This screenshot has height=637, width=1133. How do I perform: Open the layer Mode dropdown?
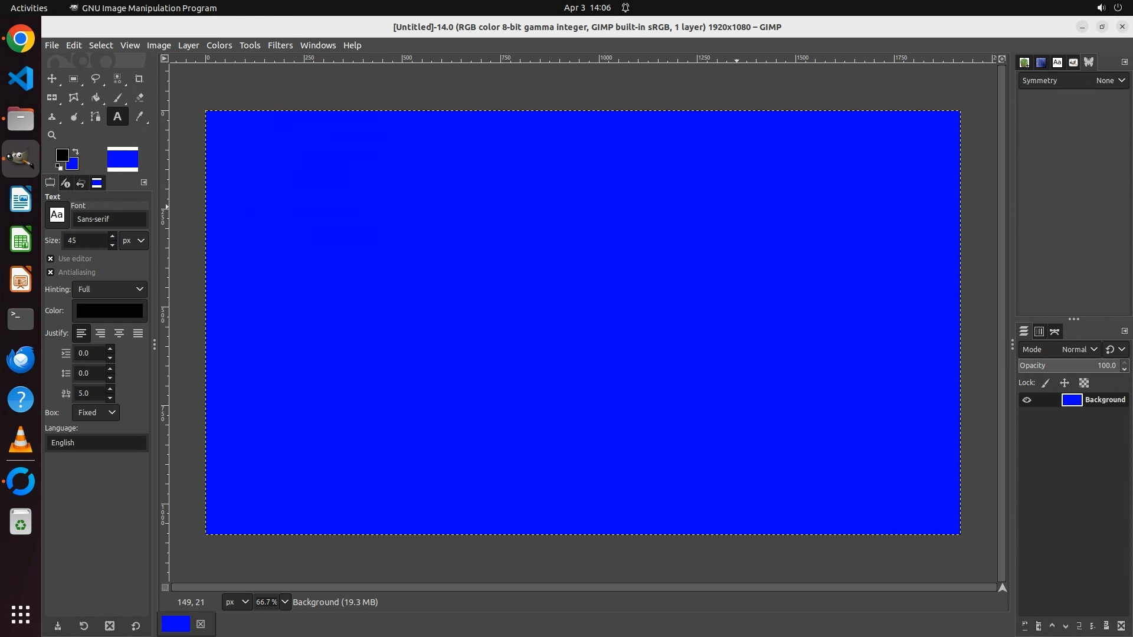click(1079, 349)
